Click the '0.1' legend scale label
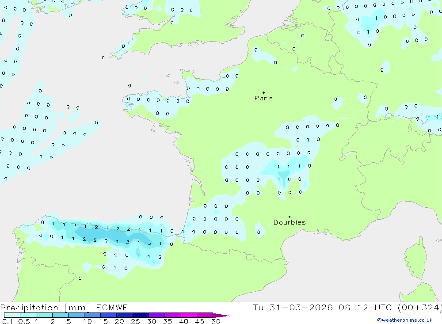 pos(8,321)
